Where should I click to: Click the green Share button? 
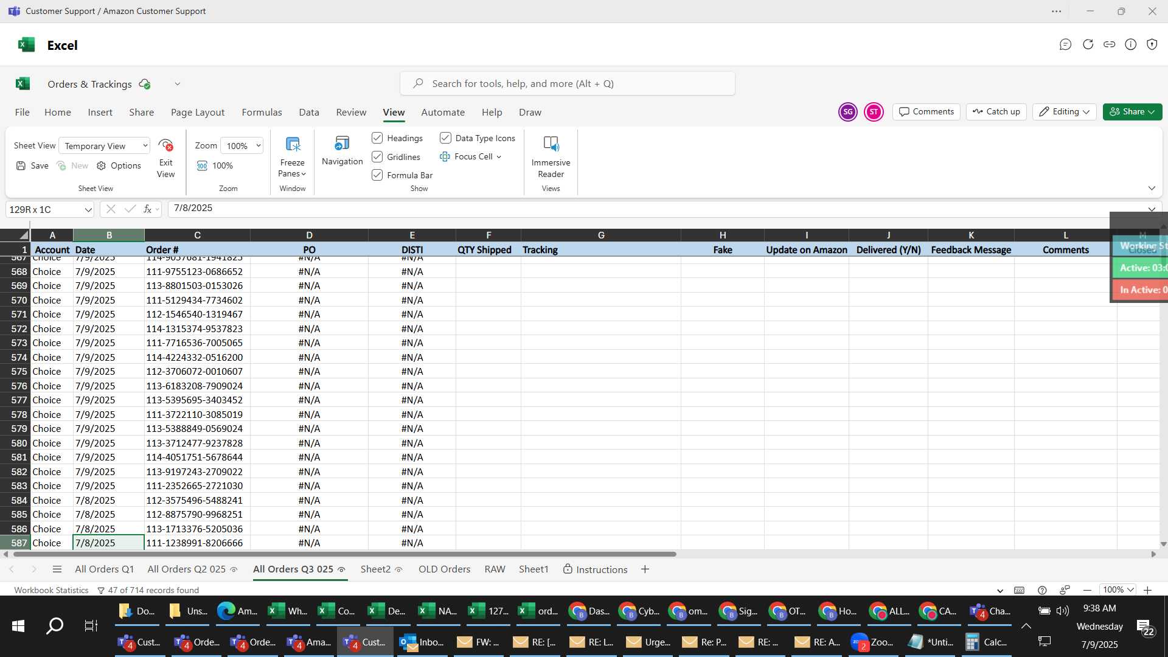pos(1132,112)
